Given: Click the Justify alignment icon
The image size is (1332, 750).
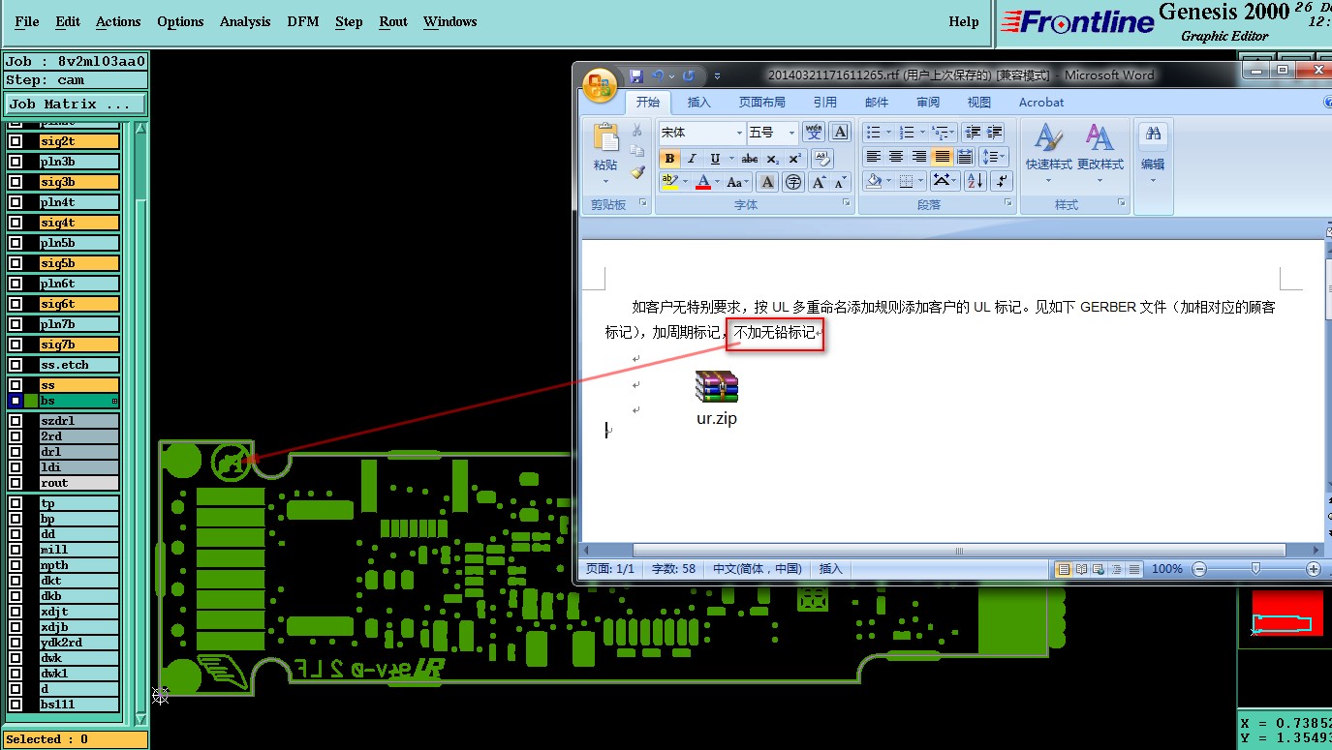Looking at the screenshot, I should coord(942,157).
